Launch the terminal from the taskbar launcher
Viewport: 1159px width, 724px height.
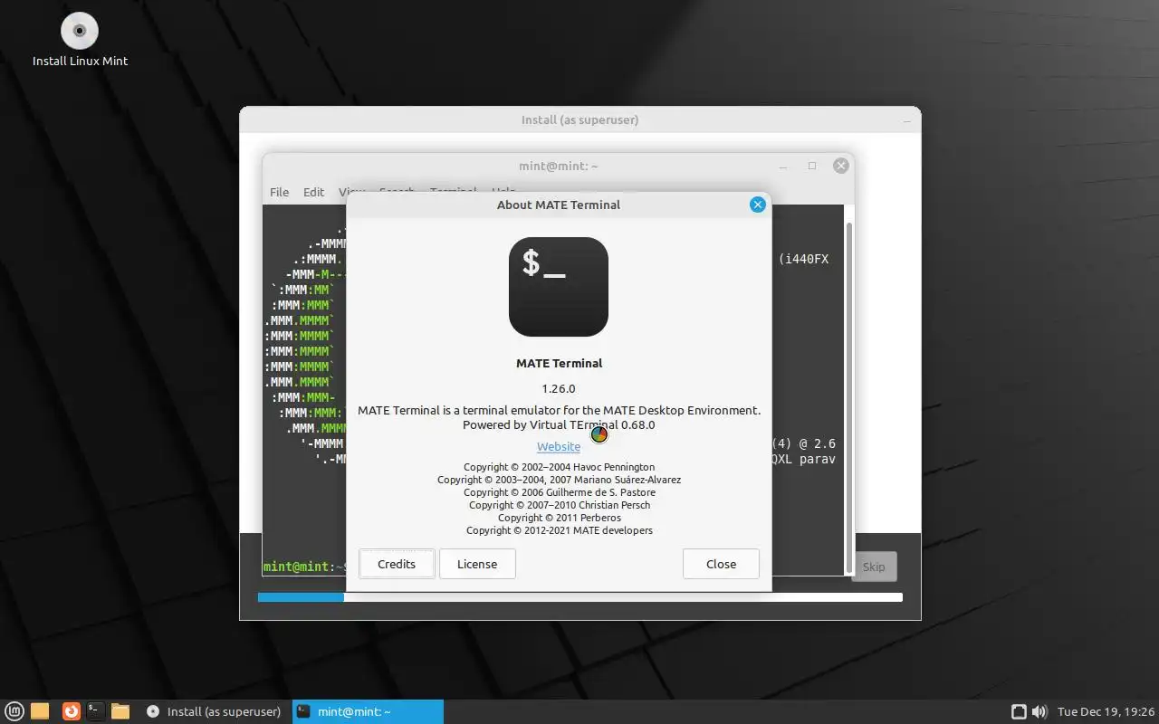(x=95, y=711)
